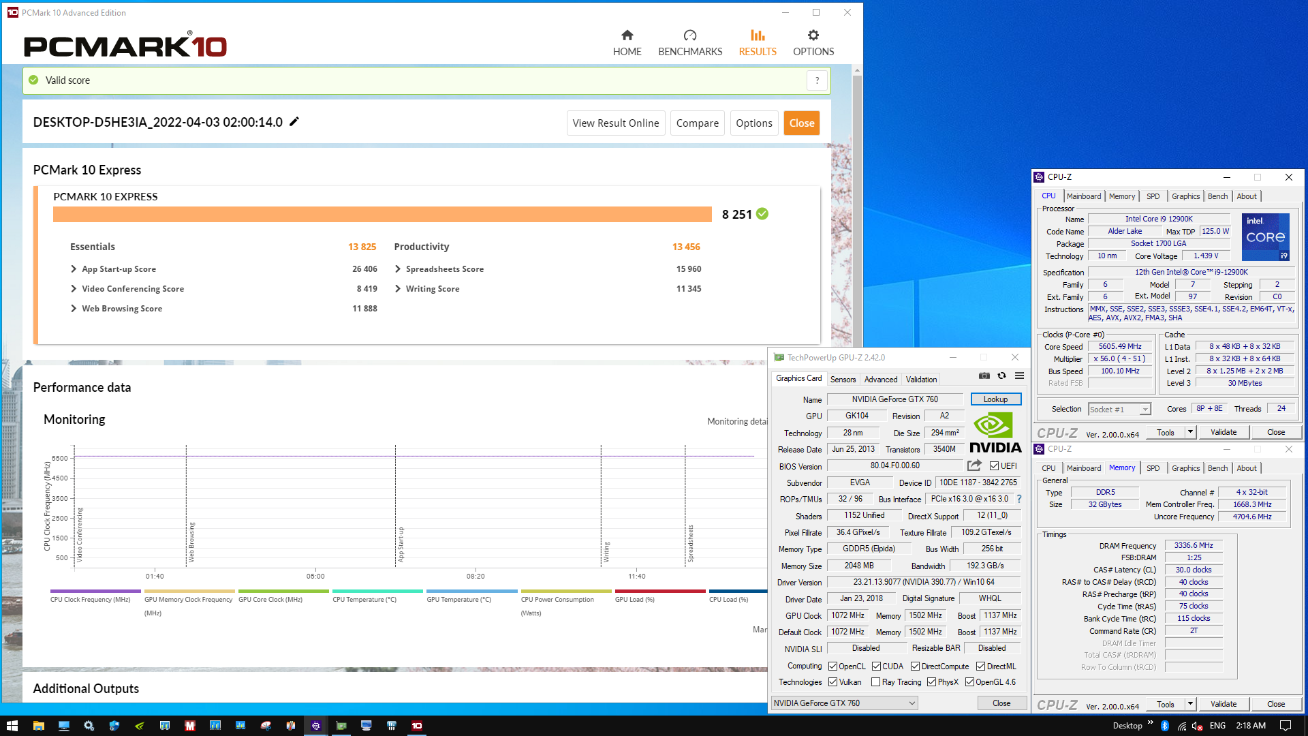Toggle CUDA checkbox in GPU-Z

point(876,666)
